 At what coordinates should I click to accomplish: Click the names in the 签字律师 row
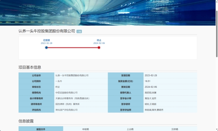click(x=150, y=104)
